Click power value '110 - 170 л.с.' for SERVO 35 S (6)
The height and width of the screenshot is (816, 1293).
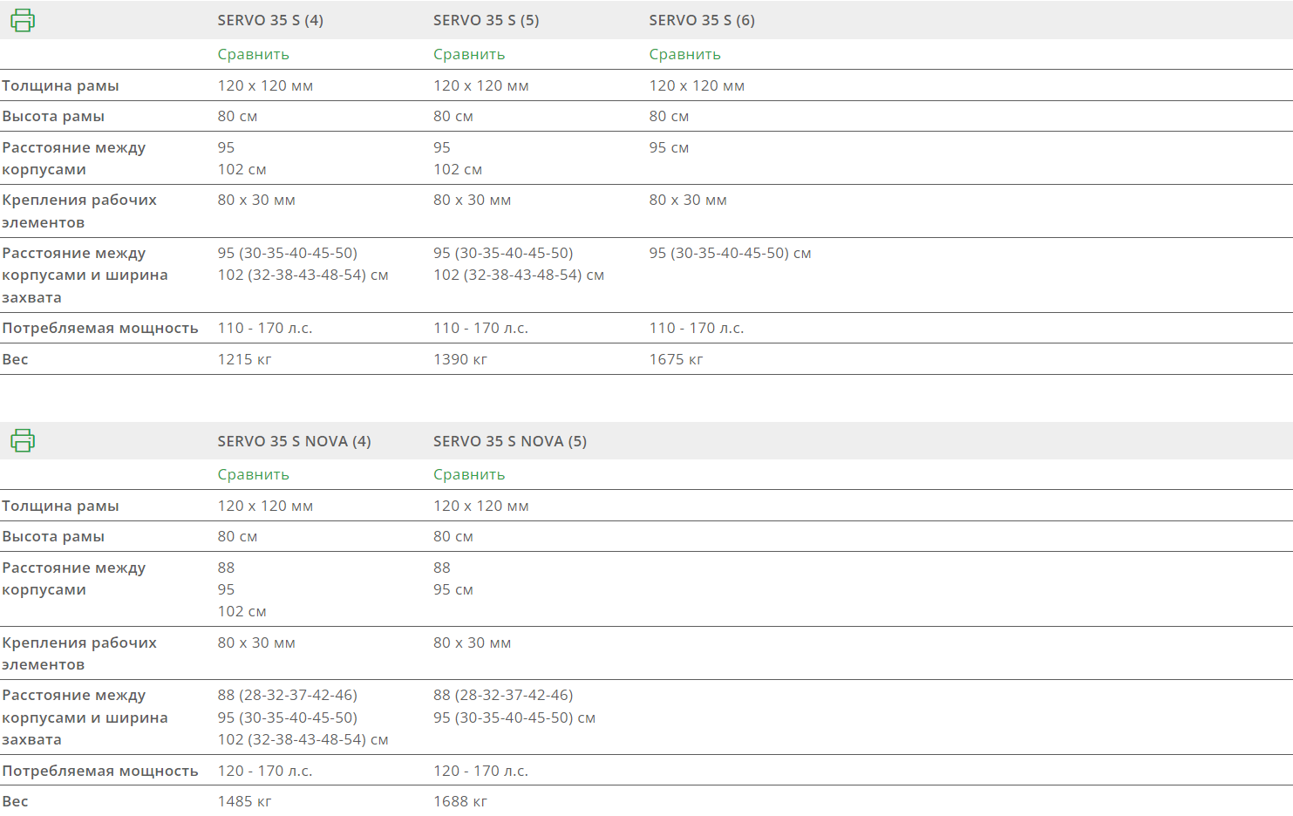[697, 328]
